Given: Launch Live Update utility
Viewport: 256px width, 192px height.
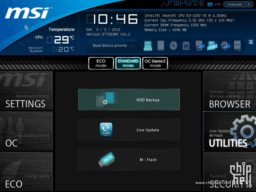Looking at the screenshot, I should 129,129.
